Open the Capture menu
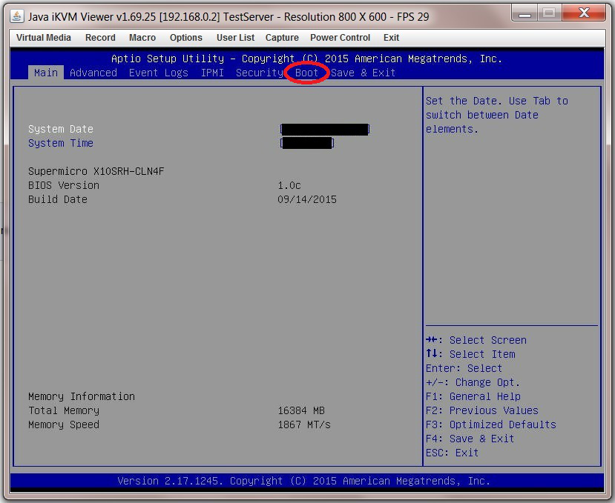The height and width of the screenshot is (503, 615). click(x=281, y=37)
